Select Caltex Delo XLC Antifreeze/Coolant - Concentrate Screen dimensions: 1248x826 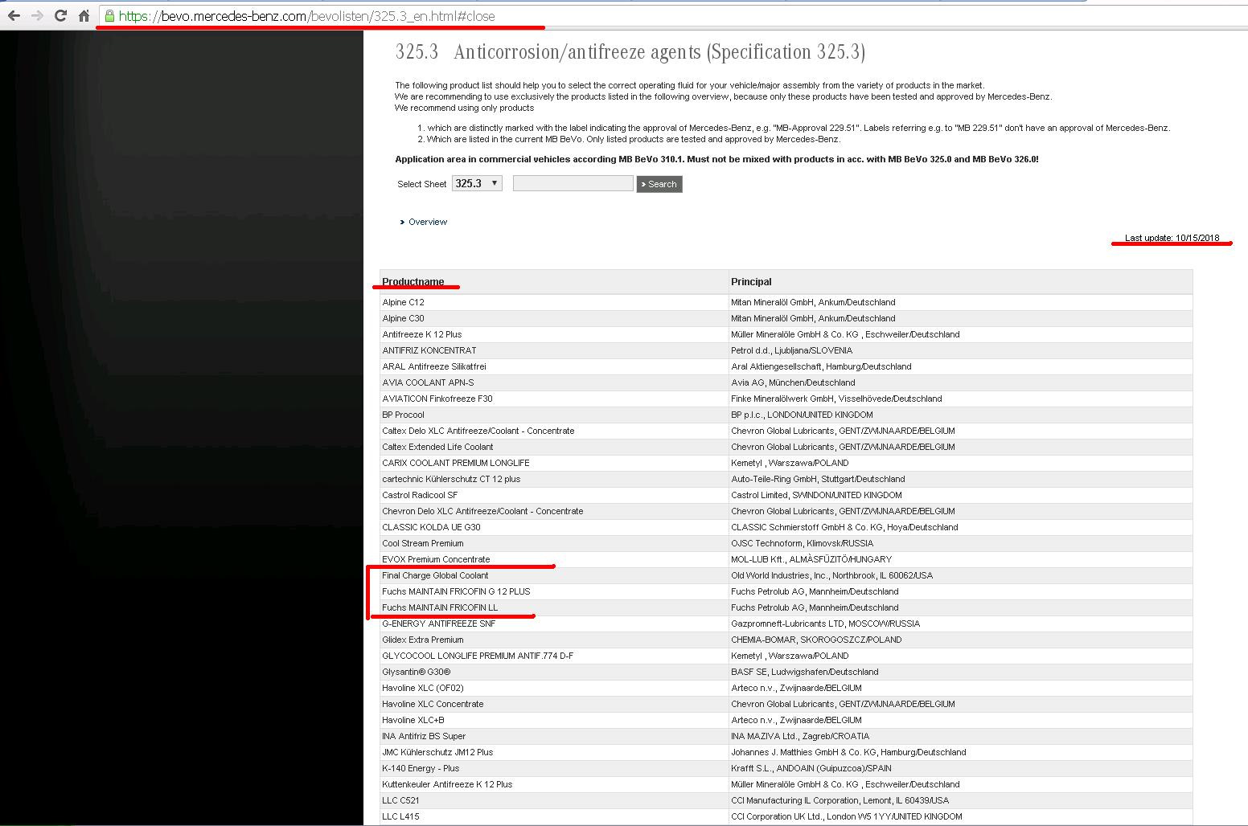click(x=478, y=431)
